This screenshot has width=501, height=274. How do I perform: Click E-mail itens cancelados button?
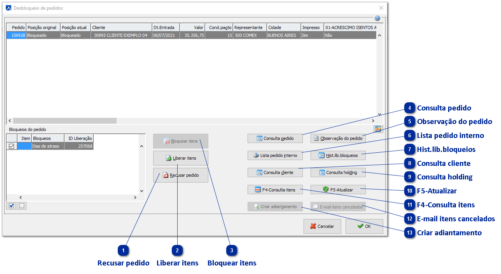coord(338,207)
